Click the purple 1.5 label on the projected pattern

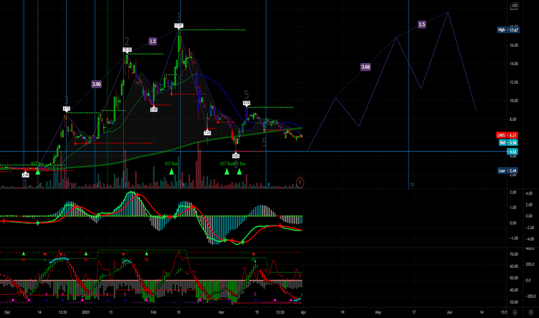tap(422, 24)
